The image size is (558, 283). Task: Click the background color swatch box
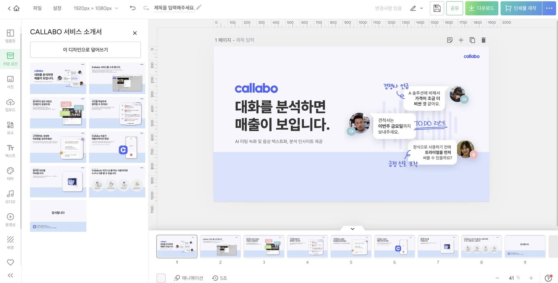point(161,278)
